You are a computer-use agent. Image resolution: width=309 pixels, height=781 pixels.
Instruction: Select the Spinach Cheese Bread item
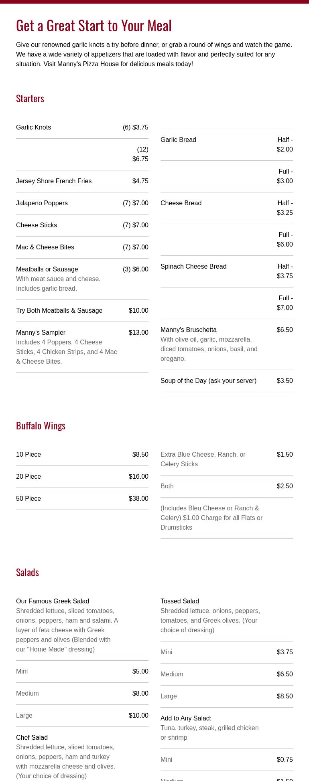click(193, 267)
